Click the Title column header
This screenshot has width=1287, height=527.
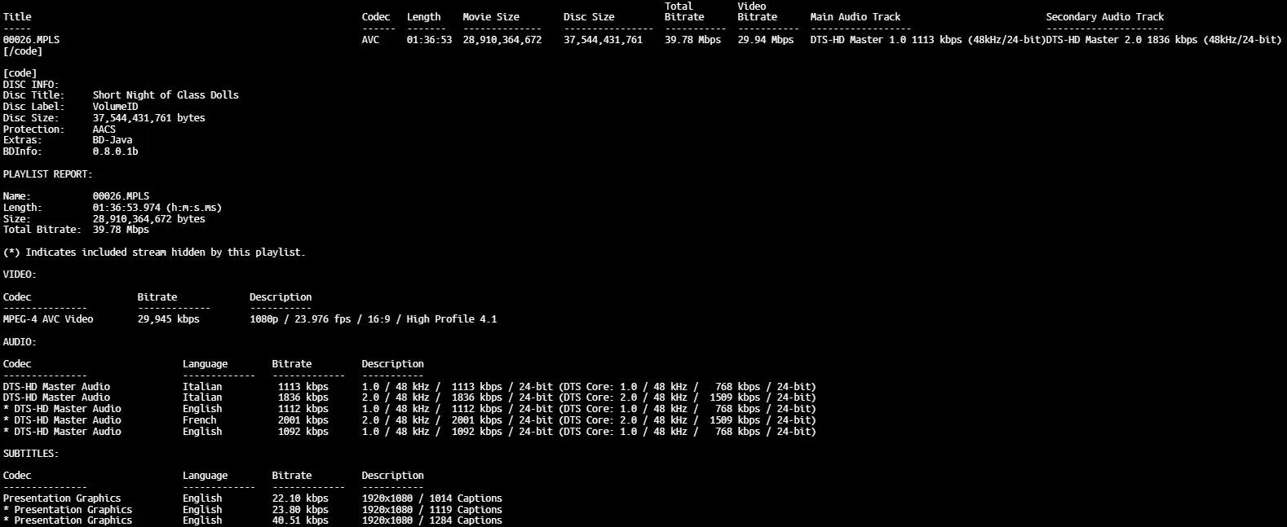pos(17,17)
